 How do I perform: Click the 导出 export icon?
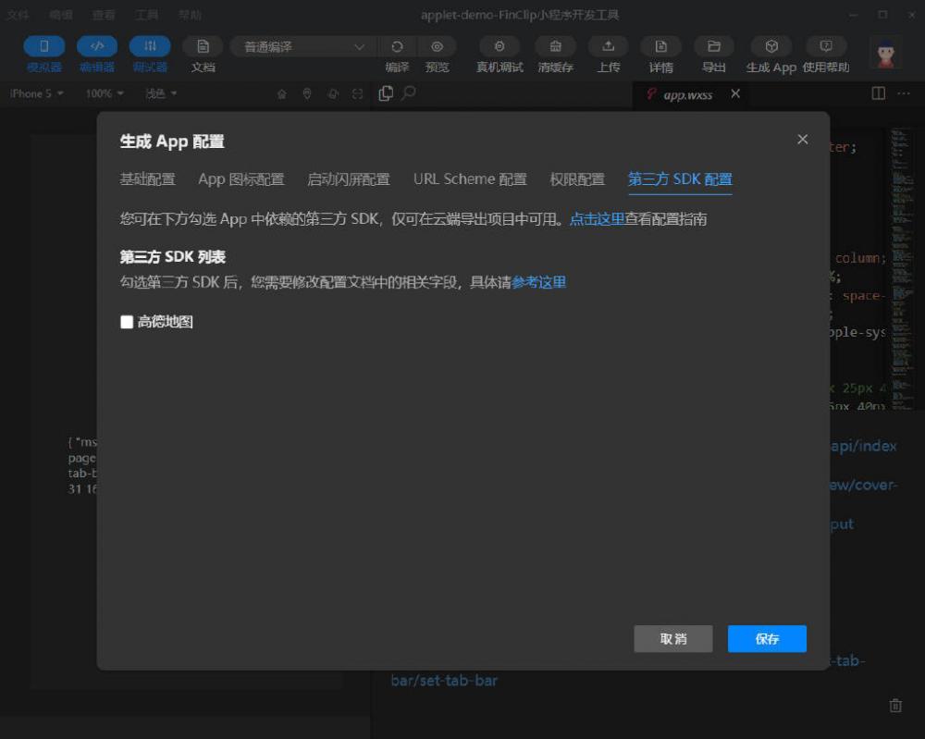[x=714, y=46]
